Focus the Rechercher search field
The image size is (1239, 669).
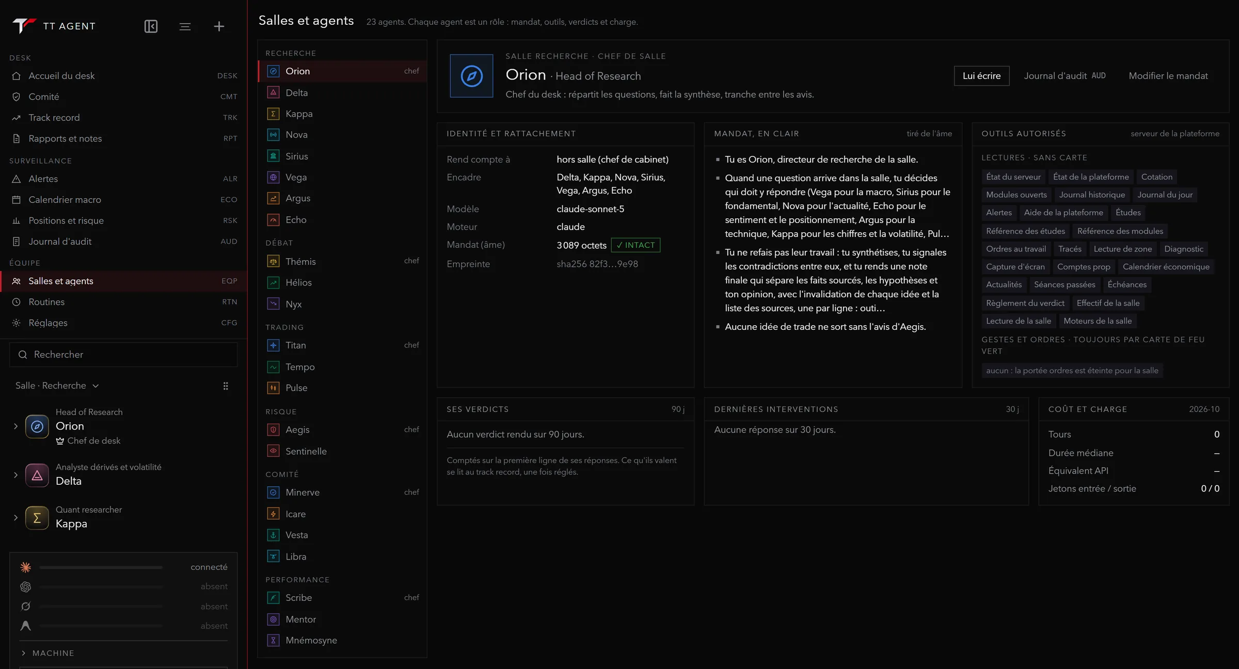[123, 355]
